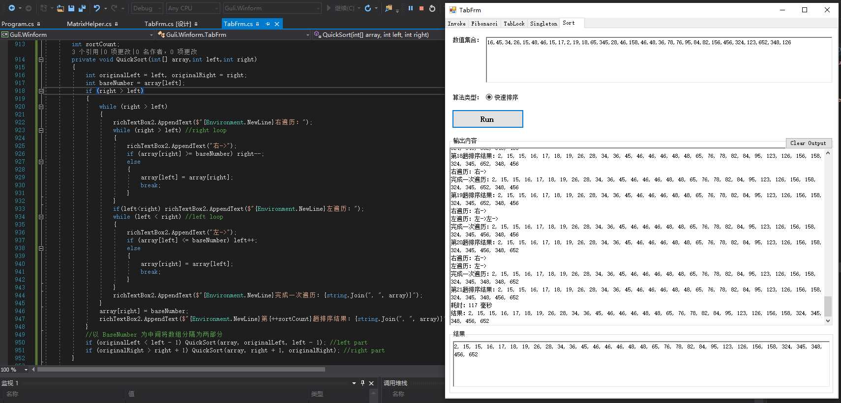Open the Any CPU platform dropdown
841x403 pixels.
193,8
